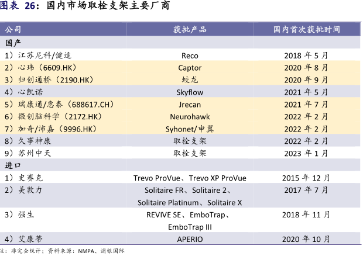Click Solitaire FR、Solitaire 2 text line
The image size is (363, 263).
pos(188,190)
